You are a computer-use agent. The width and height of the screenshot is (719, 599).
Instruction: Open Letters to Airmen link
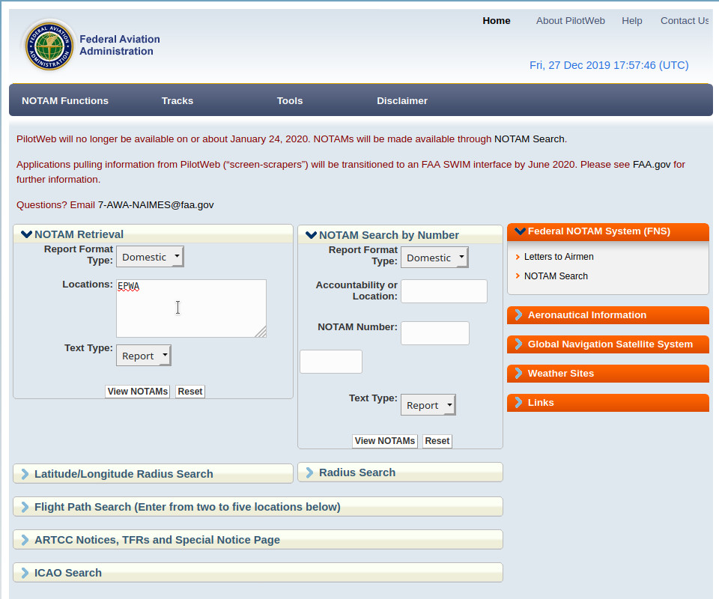click(559, 257)
